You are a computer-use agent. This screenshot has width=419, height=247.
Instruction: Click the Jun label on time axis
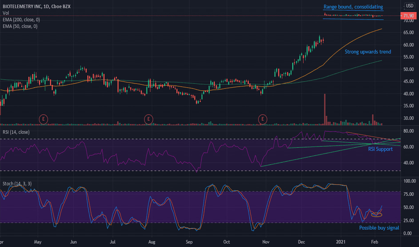(x=73, y=242)
